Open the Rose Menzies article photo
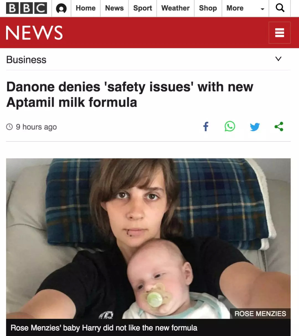This screenshot has height=336, width=299. (148, 238)
